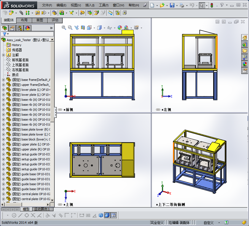Screen dimensions: 249x226
Task: Toggle the shaded with edges display button
Action: click(x=107, y=215)
